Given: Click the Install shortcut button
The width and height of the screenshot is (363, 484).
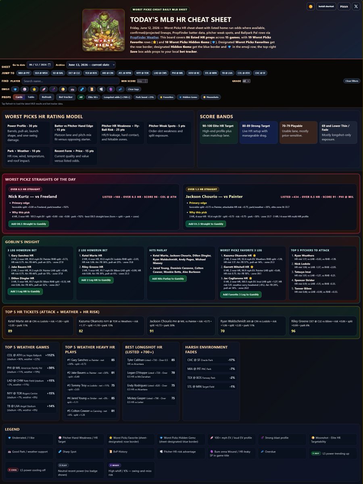Looking at the screenshot, I should pyautogui.click(x=326, y=6).
